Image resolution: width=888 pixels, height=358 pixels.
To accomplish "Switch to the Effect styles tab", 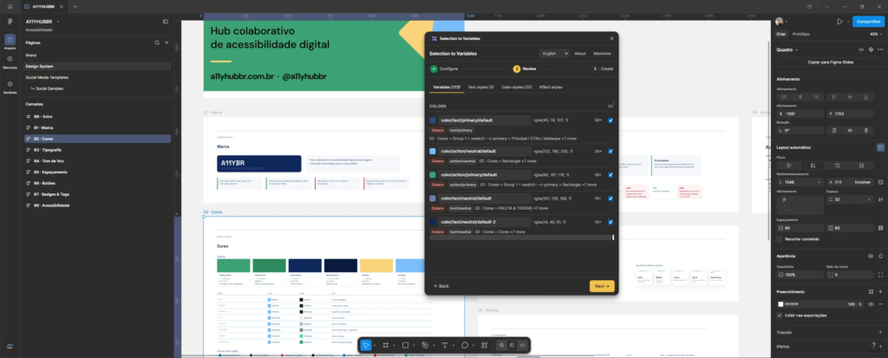I will tap(551, 88).
